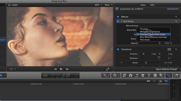This screenshot has height=101, width=181.
Task: Go to next edit point
Action: (x=67, y=69)
